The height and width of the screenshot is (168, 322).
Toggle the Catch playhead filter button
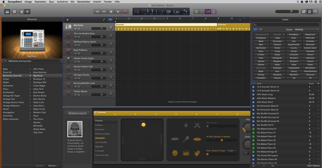coord(110,20)
